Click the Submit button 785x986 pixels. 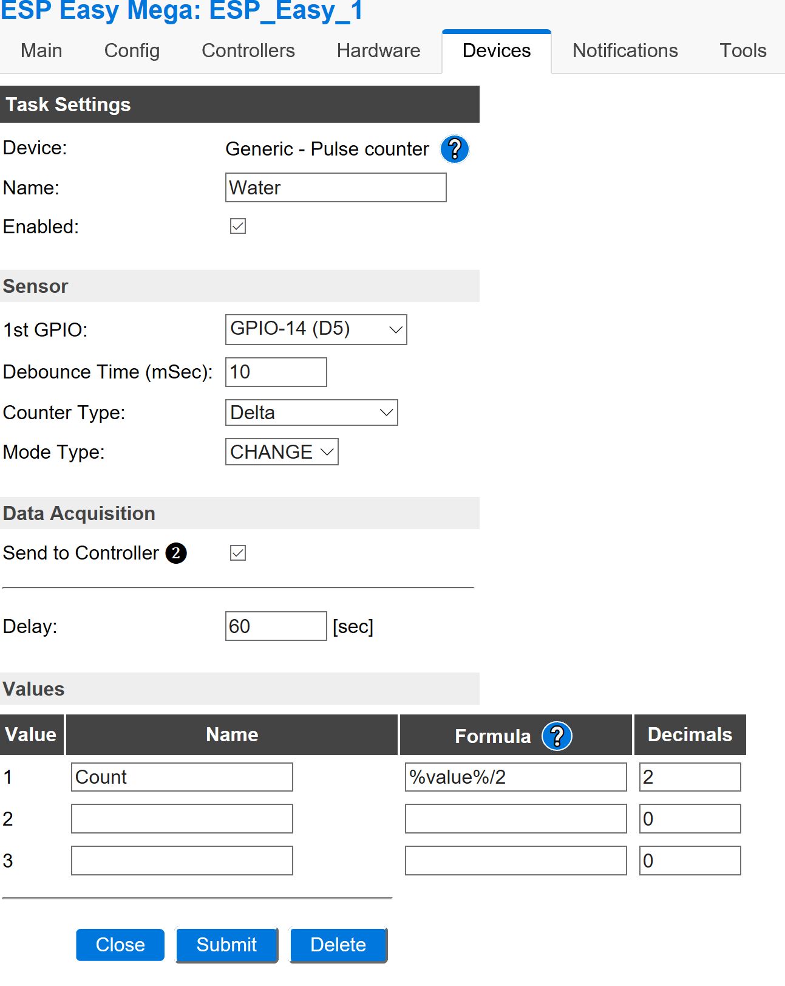pos(226,945)
